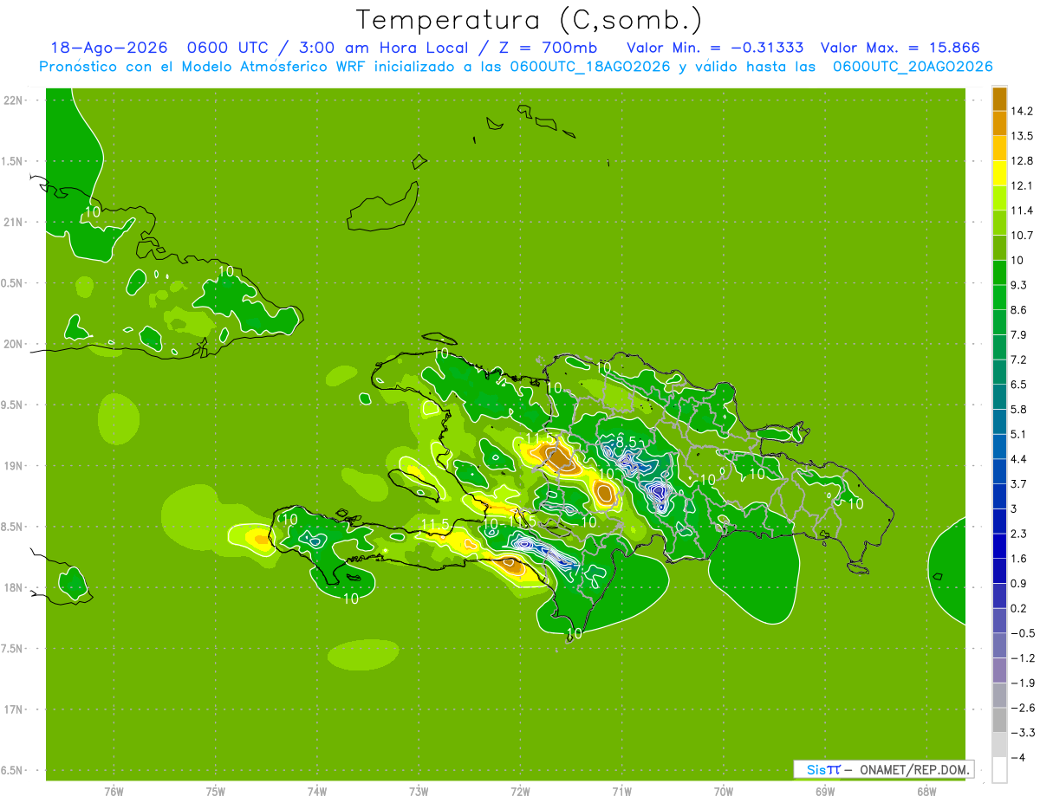Click the 10.7 colorbar label
Image resolution: width=1040 pixels, height=803 pixels.
coord(1024,236)
